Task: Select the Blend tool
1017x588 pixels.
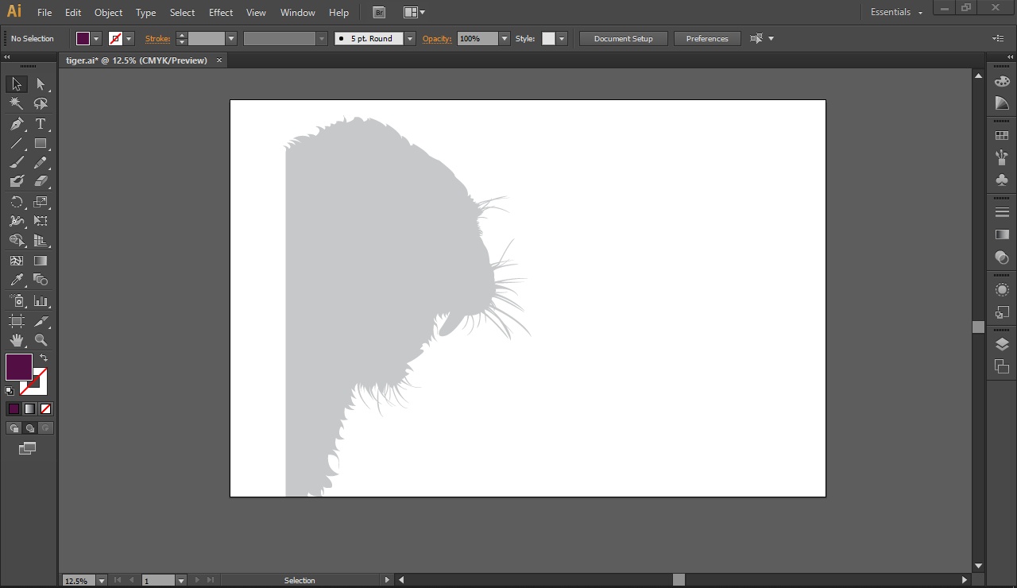Action: [x=41, y=280]
